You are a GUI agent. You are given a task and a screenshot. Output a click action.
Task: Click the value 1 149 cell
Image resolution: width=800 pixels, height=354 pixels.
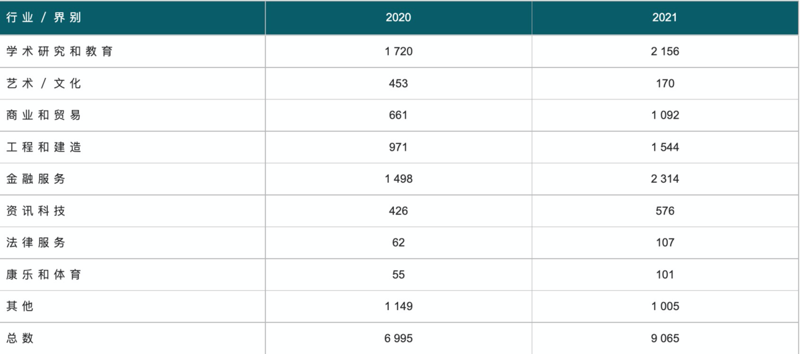(x=399, y=306)
